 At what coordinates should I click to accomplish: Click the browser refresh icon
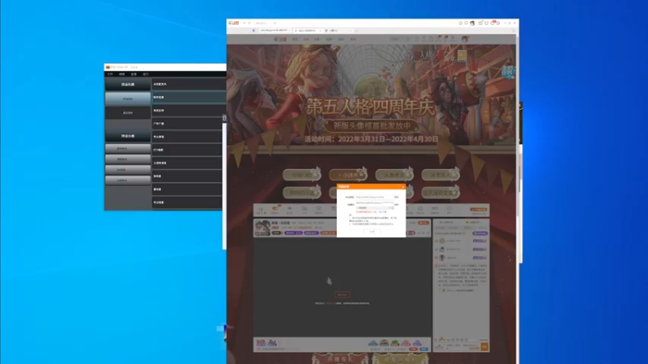249,23
